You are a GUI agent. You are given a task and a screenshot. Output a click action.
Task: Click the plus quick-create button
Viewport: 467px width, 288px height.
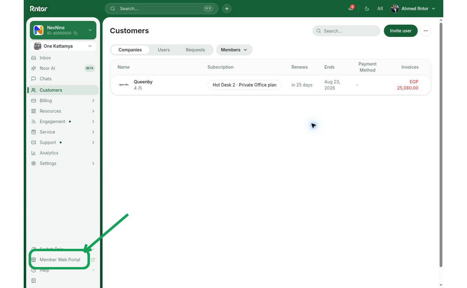pyautogui.click(x=227, y=9)
